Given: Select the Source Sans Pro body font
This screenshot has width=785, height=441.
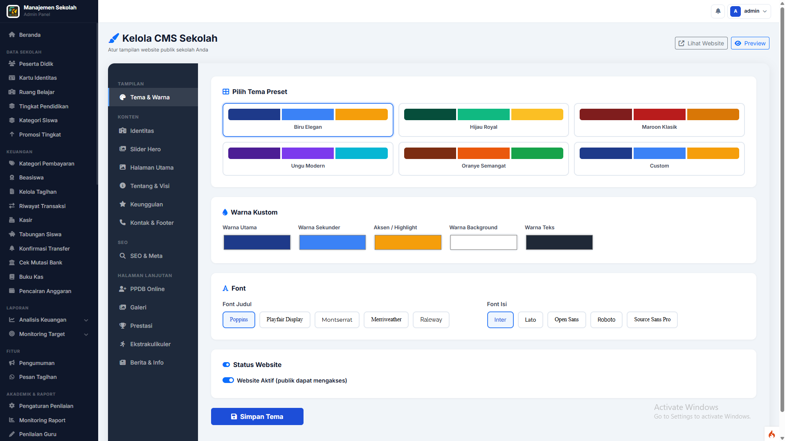Looking at the screenshot, I should click(x=652, y=320).
